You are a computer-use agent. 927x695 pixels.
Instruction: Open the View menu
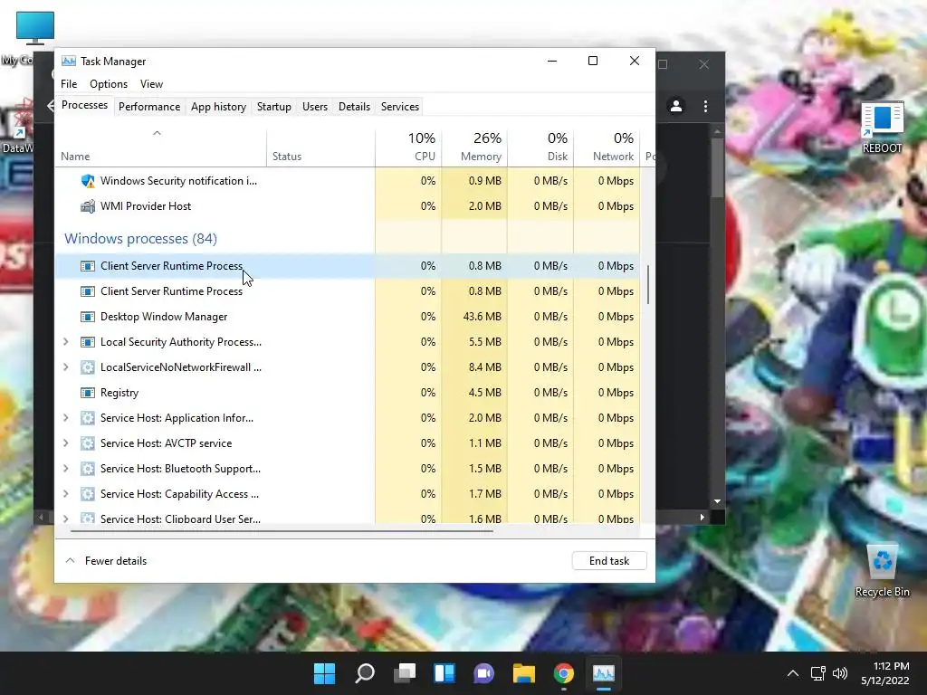pos(151,84)
